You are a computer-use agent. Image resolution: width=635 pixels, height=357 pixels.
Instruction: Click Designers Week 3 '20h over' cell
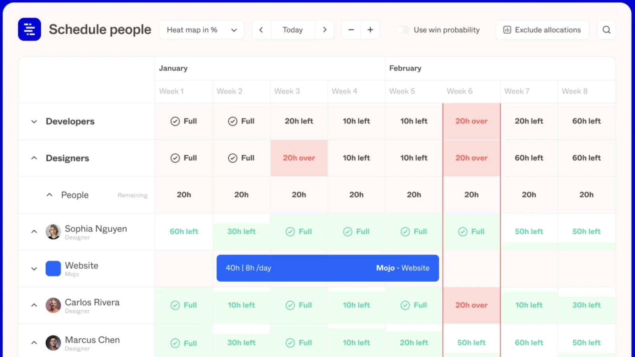[299, 158]
